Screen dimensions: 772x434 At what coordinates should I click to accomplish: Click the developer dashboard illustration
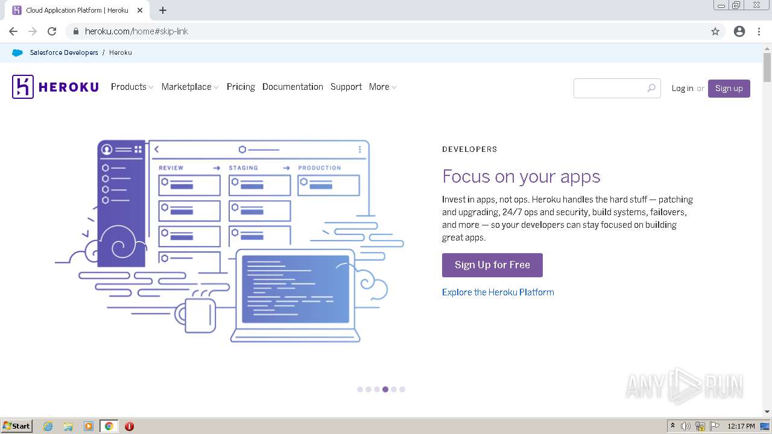pos(229,241)
